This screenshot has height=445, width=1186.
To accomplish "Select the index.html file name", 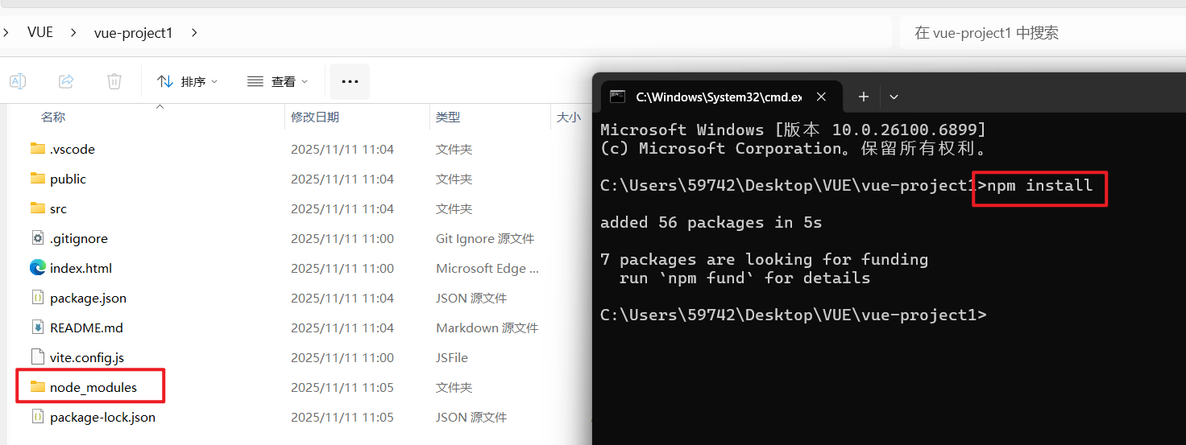I will (x=81, y=268).
